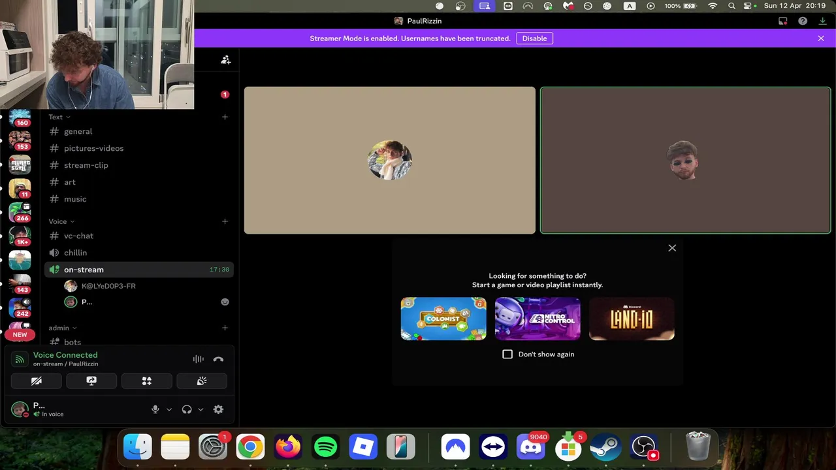Image resolution: width=836 pixels, height=470 pixels.
Task: Open the Activities button in the voice panel
Action: [147, 381]
